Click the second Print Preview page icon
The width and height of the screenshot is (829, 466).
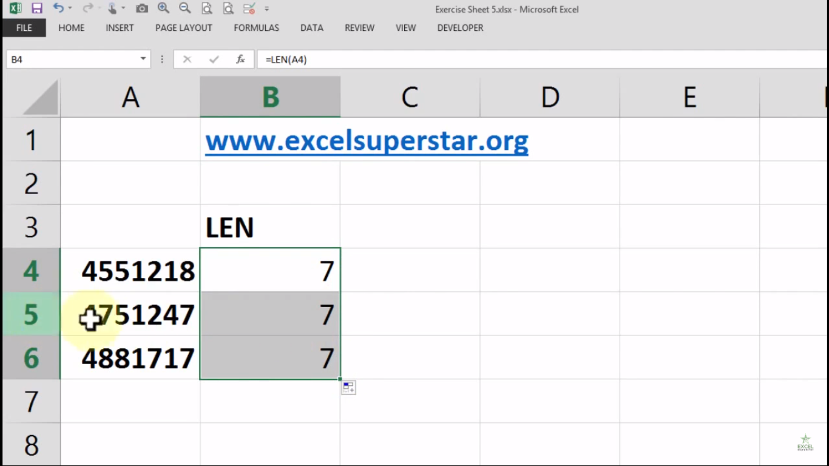point(228,8)
